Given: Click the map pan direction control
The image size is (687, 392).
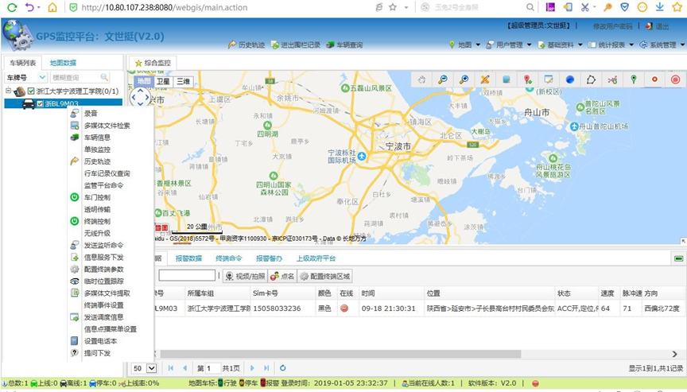Looking at the screenshot, I should click(x=140, y=97).
